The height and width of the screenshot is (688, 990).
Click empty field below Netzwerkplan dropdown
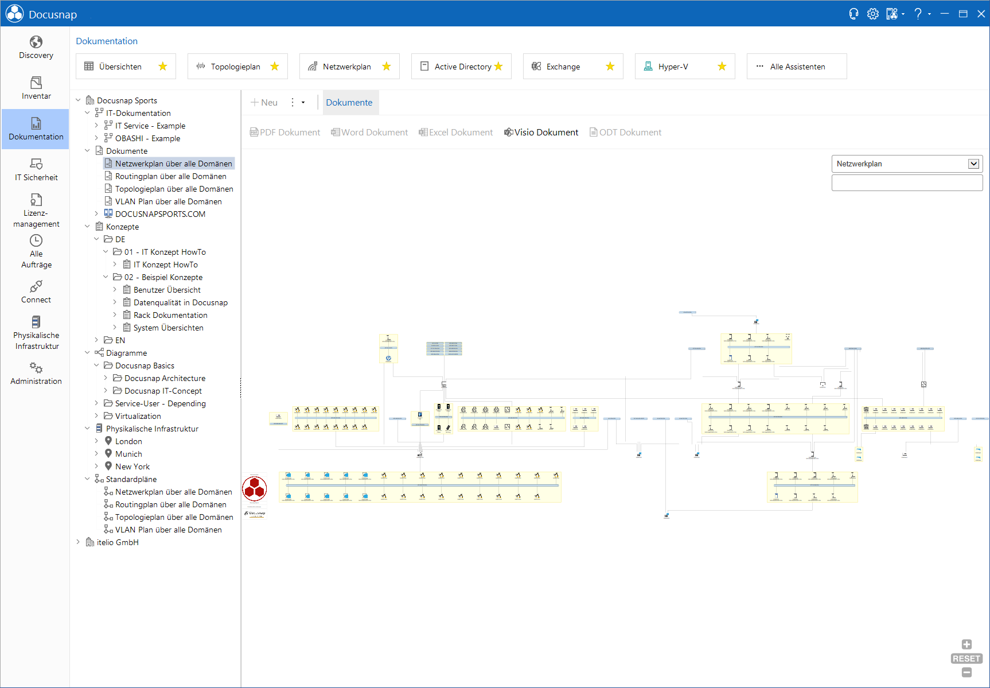907,183
